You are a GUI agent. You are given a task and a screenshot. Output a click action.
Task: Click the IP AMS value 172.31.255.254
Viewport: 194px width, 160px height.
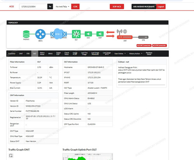click(94, 77)
